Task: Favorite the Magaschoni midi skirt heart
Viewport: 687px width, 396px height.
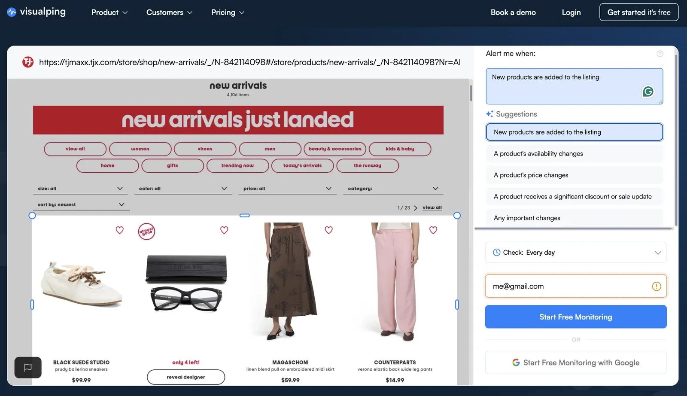Action: pos(329,230)
